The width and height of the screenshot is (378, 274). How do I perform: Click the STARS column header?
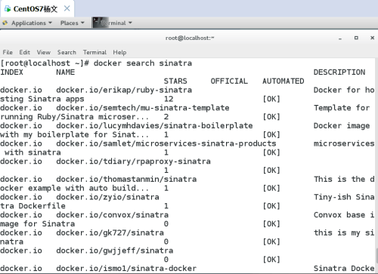[175, 81]
